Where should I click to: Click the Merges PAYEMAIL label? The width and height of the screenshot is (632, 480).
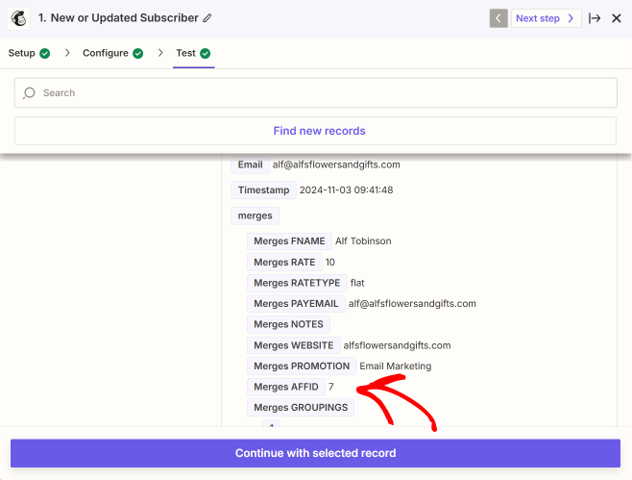[x=296, y=304]
